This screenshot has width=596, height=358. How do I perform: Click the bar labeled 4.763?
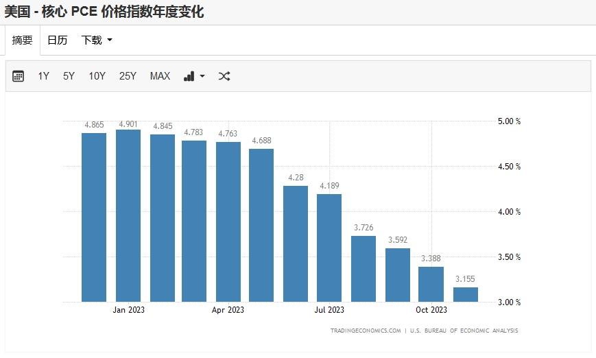(228, 222)
